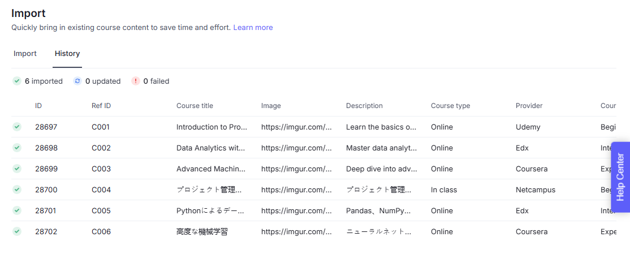Select the History tab

click(x=67, y=54)
